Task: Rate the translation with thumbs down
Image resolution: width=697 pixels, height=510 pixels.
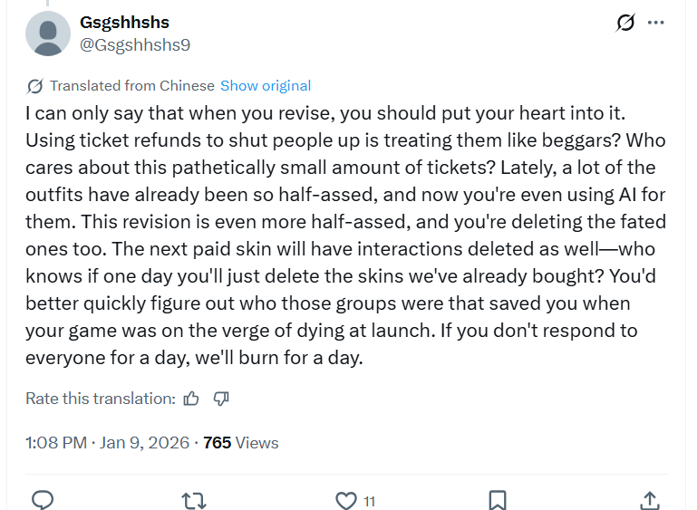Action: (221, 398)
